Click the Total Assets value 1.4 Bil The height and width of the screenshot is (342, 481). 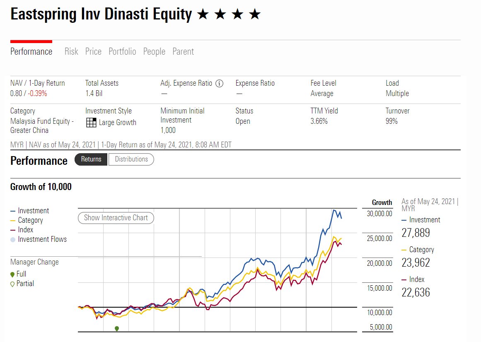[94, 94]
